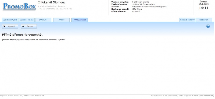Click the Infokanál Olomouc title
This screenshot has height=99, width=215.
(52, 2)
